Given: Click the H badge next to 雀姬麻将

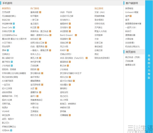Looking at the screenshot, I should pos(70,24).
